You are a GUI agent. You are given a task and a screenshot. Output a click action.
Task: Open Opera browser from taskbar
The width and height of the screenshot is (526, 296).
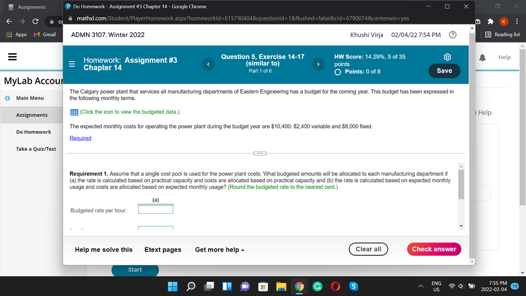pyautogui.click(x=336, y=287)
